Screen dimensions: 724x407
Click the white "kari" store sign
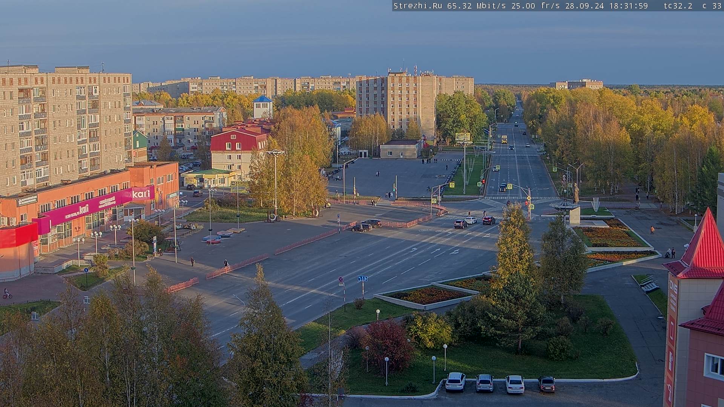click(x=141, y=194)
